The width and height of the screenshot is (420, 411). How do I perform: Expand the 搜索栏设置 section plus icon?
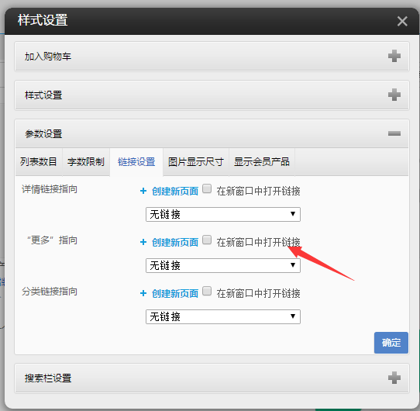click(x=394, y=378)
